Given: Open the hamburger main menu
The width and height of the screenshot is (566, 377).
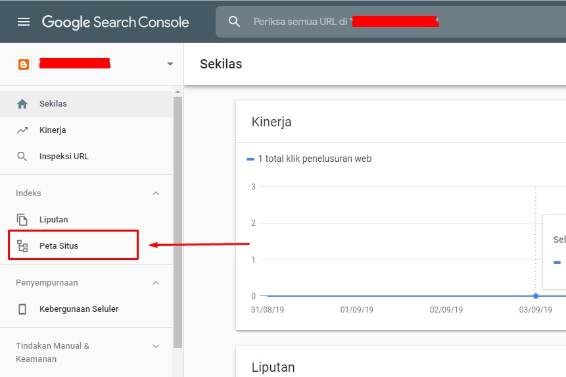Looking at the screenshot, I should coord(24,22).
